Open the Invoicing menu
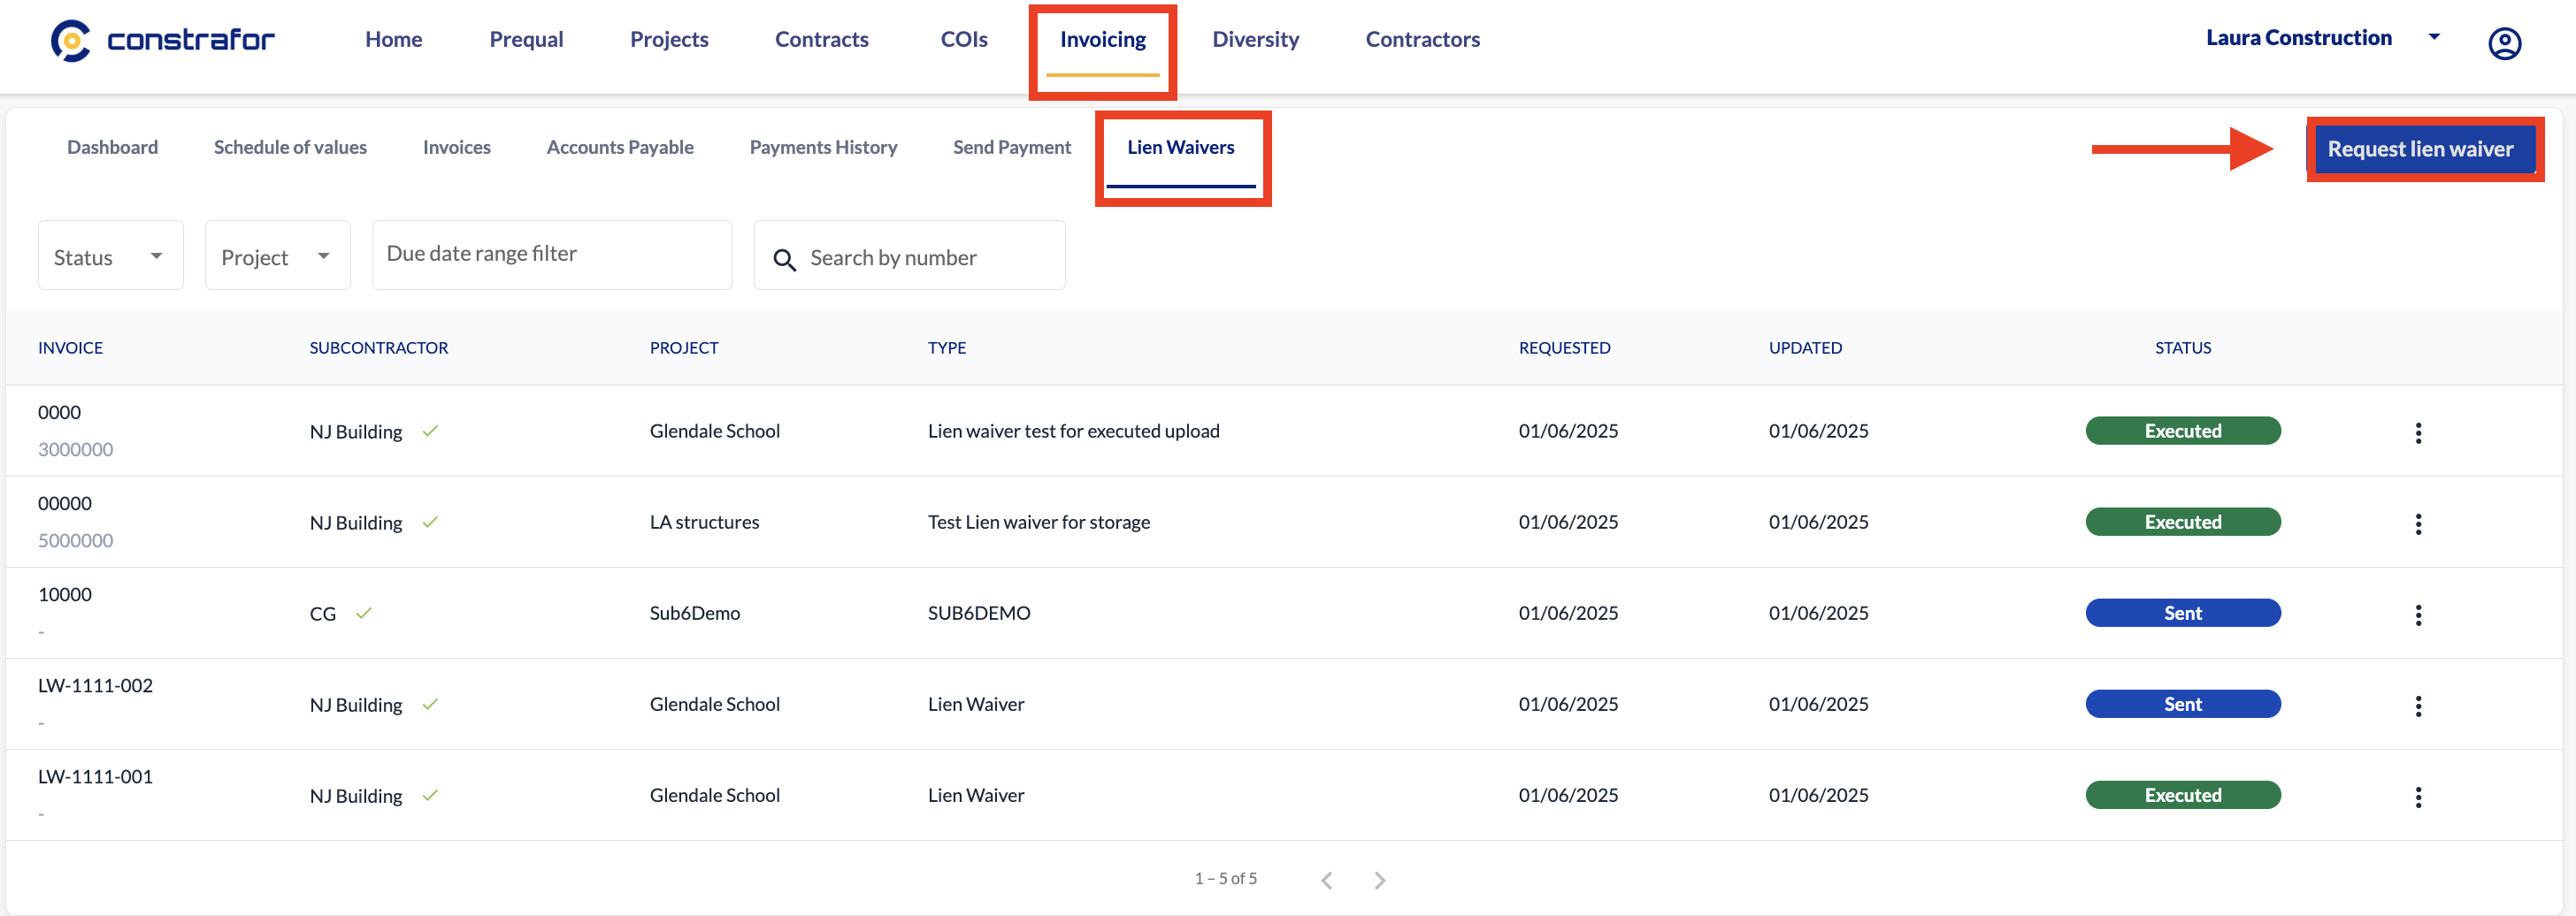The image size is (2576, 916). click(x=1102, y=39)
